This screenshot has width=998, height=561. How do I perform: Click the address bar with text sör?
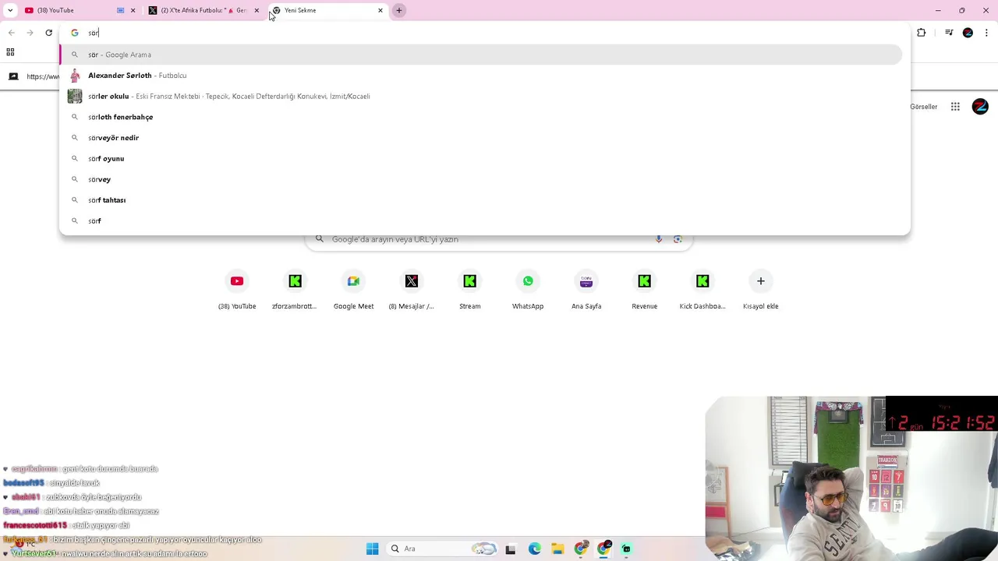click(x=483, y=33)
